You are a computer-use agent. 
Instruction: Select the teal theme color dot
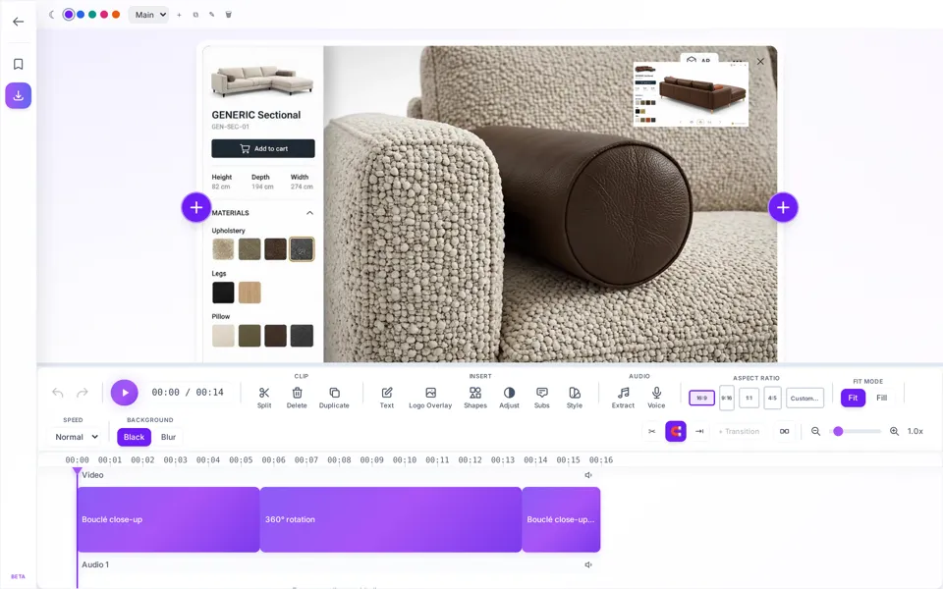[x=92, y=15]
